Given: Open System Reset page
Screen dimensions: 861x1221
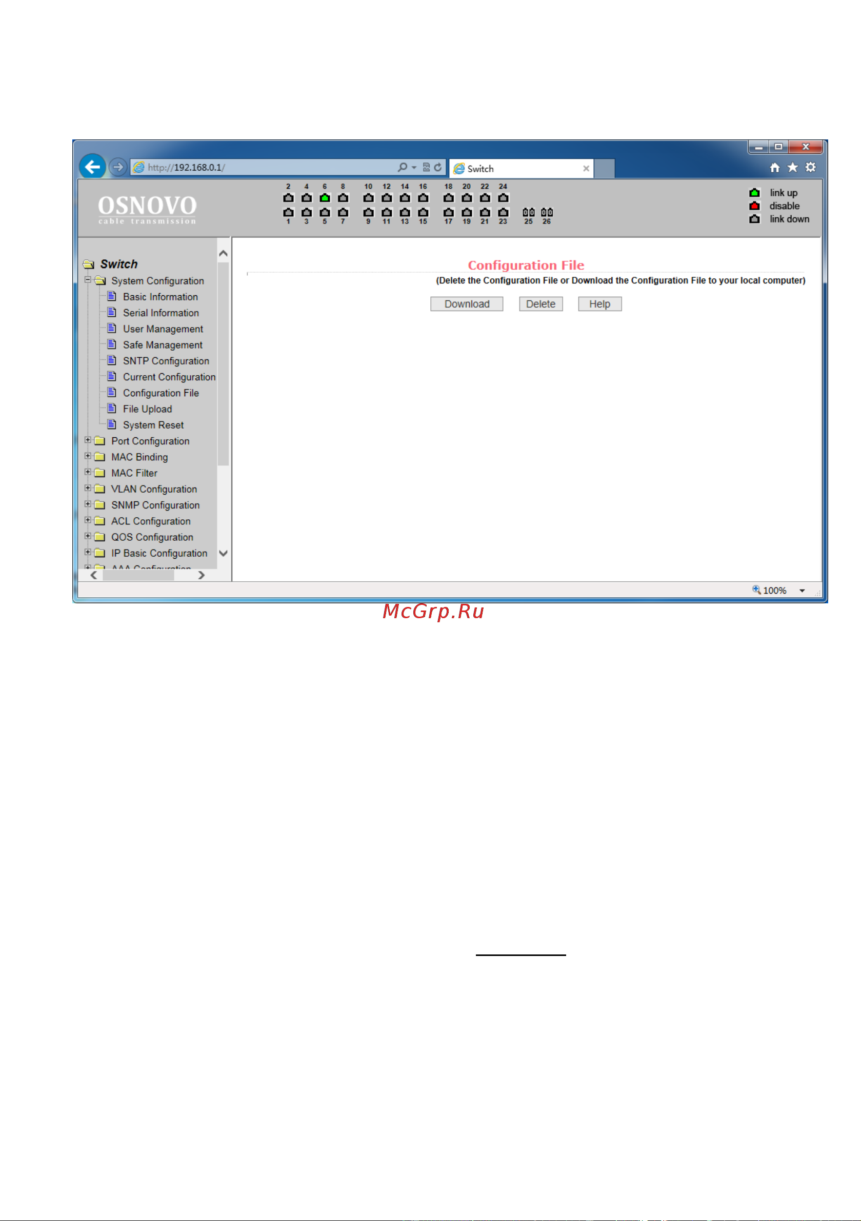Looking at the screenshot, I should tap(153, 424).
